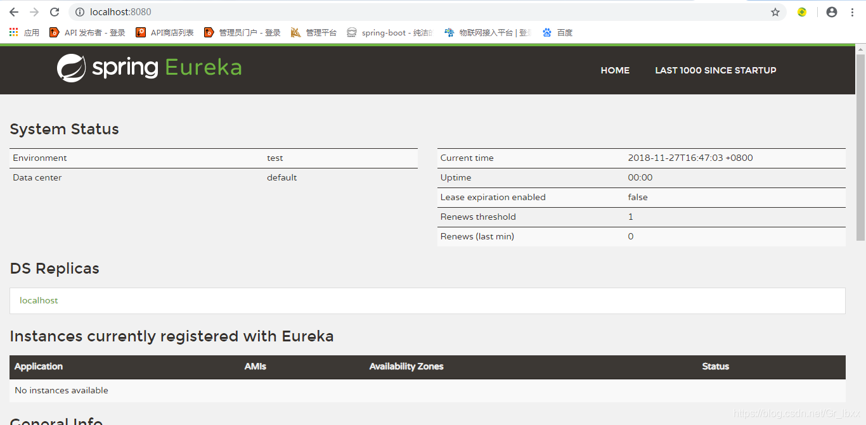Click the Application column header
The height and width of the screenshot is (425, 866).
tap(39, 366)
